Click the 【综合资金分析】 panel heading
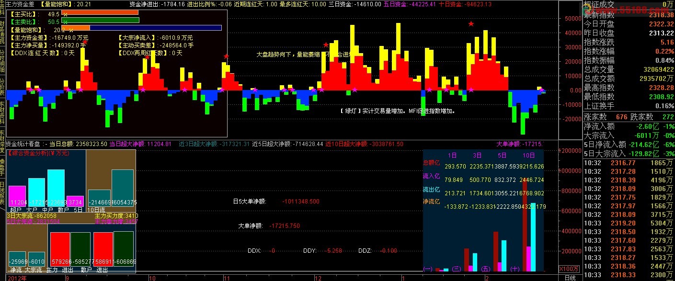Viewport: 675px width, 281px height. (x=39, y=153)
